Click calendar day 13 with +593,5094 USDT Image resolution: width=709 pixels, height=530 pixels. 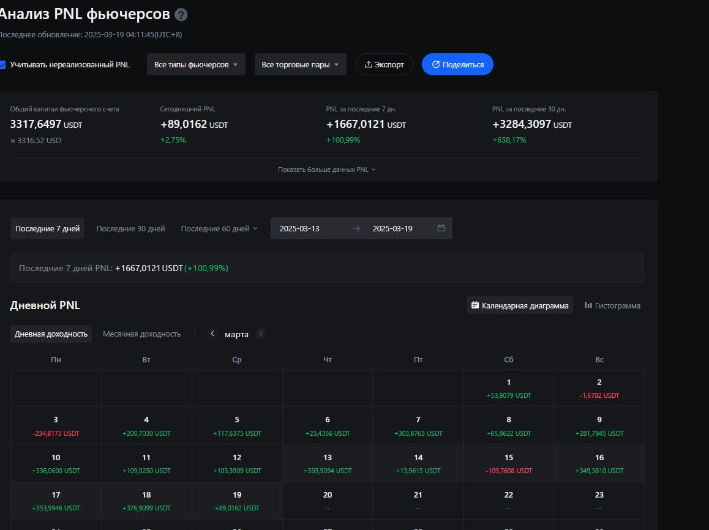click(x=328, y=463)
